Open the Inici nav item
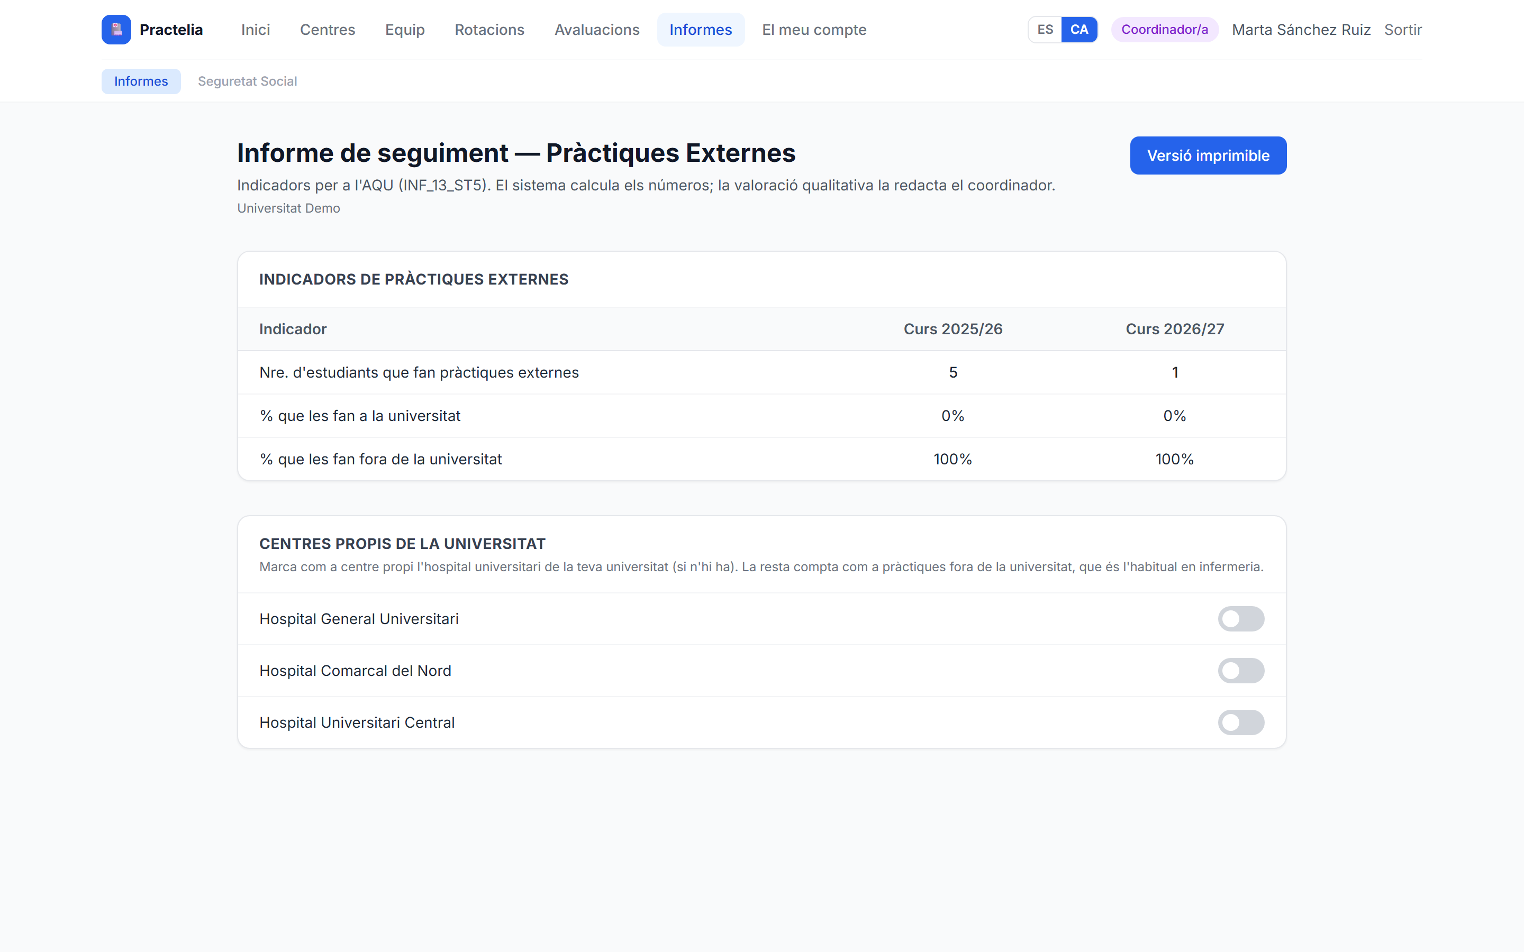This screenshot has height=952, width=1524. pos(255,30)
